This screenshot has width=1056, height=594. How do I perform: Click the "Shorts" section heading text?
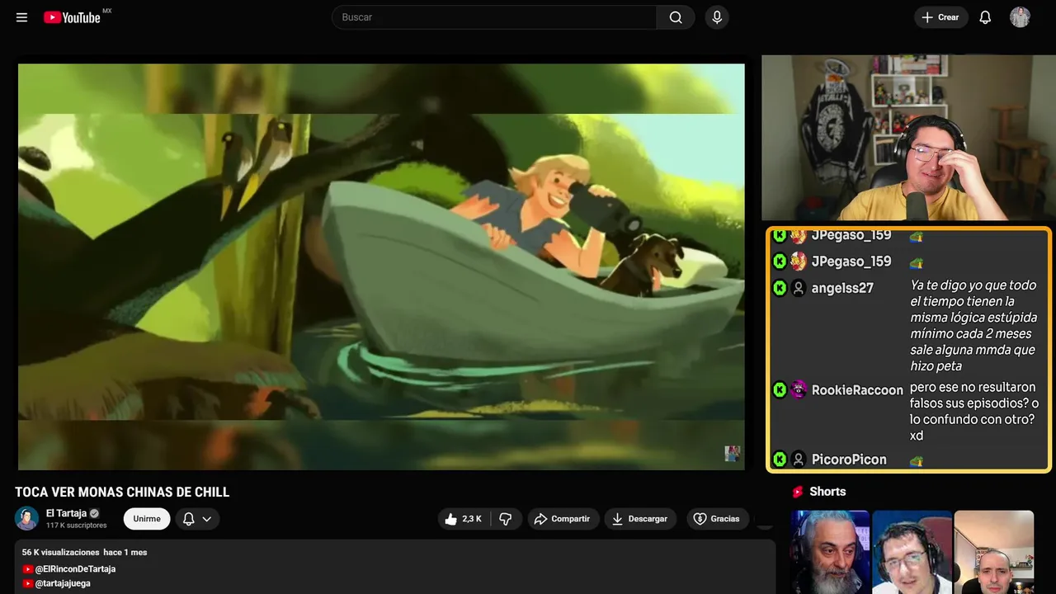(x=827, y=492)
